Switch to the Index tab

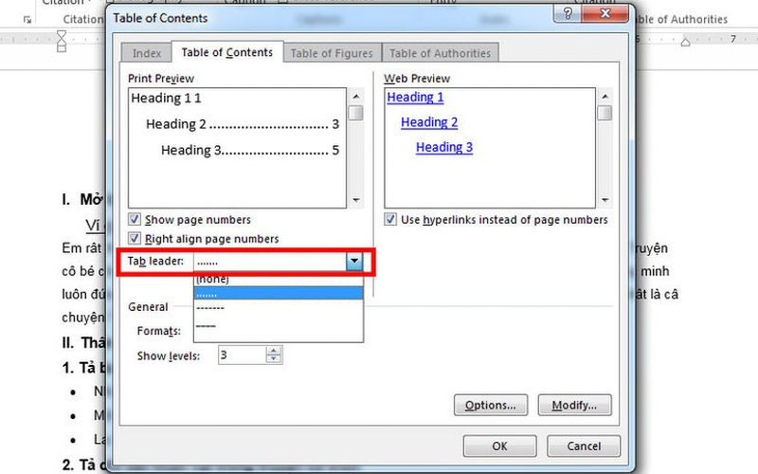click(x=147, y=53)
